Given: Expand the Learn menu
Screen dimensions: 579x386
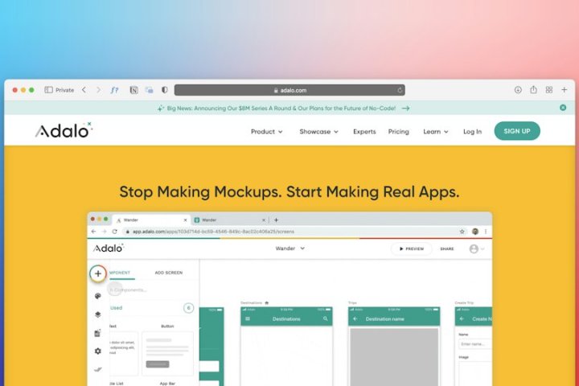Looking at the screenshot, I should [x=436, y=132].
